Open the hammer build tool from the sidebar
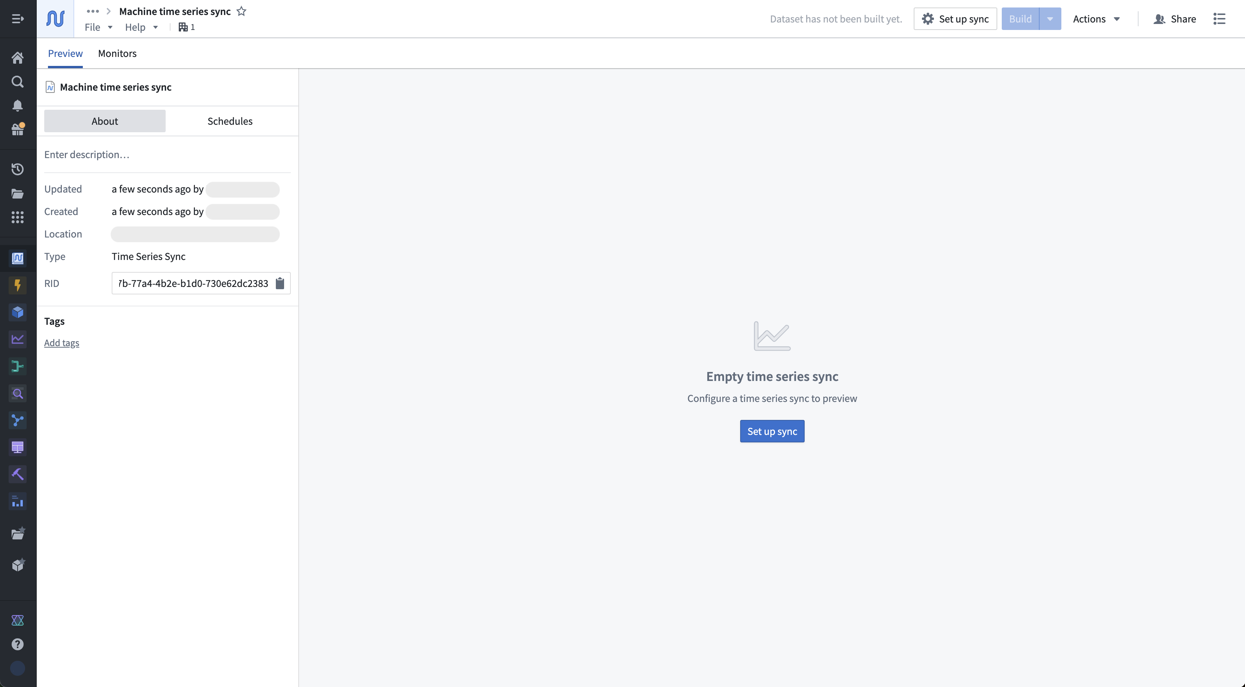Image resolution: width=1245 pixels, height=687 pixels. tap(17, 474)
